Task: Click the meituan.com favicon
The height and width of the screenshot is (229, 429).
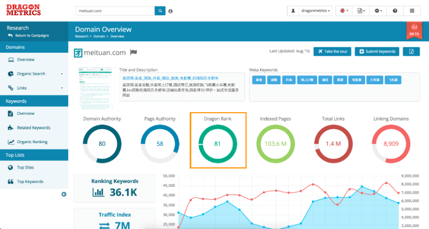Action: click(x=78, y=53)
